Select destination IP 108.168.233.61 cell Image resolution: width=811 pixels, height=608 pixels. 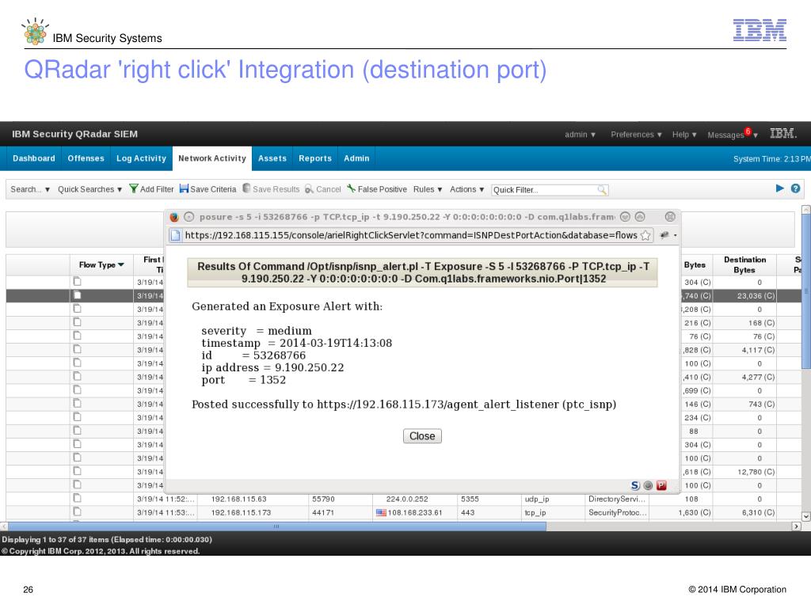pos(415,512)
